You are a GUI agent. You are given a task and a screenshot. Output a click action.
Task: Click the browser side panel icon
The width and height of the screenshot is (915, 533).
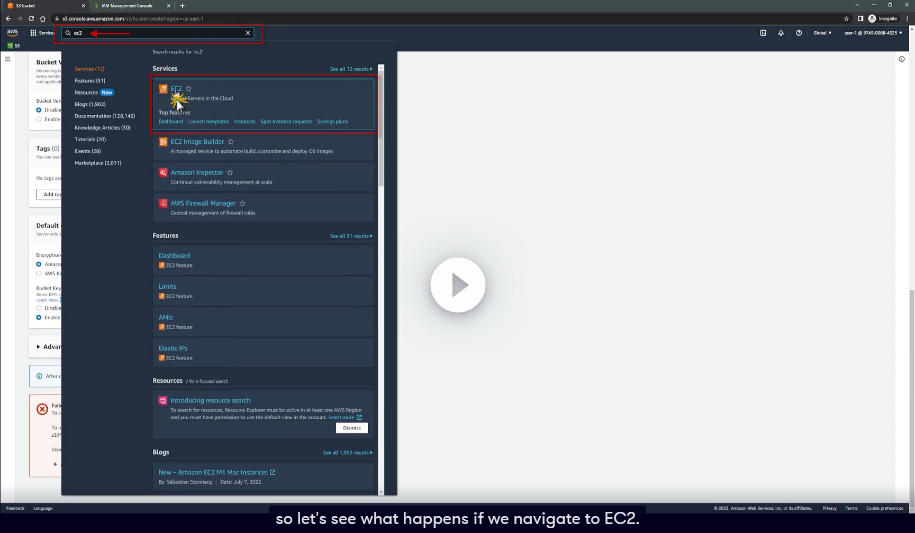860,19
